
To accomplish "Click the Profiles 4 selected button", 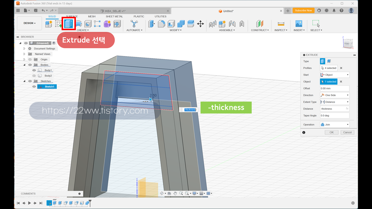I will [x=329, y=68].
